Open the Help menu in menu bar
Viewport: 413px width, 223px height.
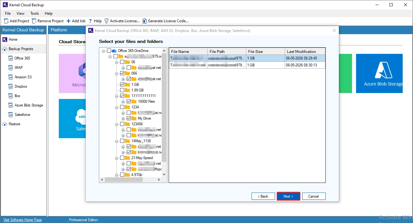(48, 13)
